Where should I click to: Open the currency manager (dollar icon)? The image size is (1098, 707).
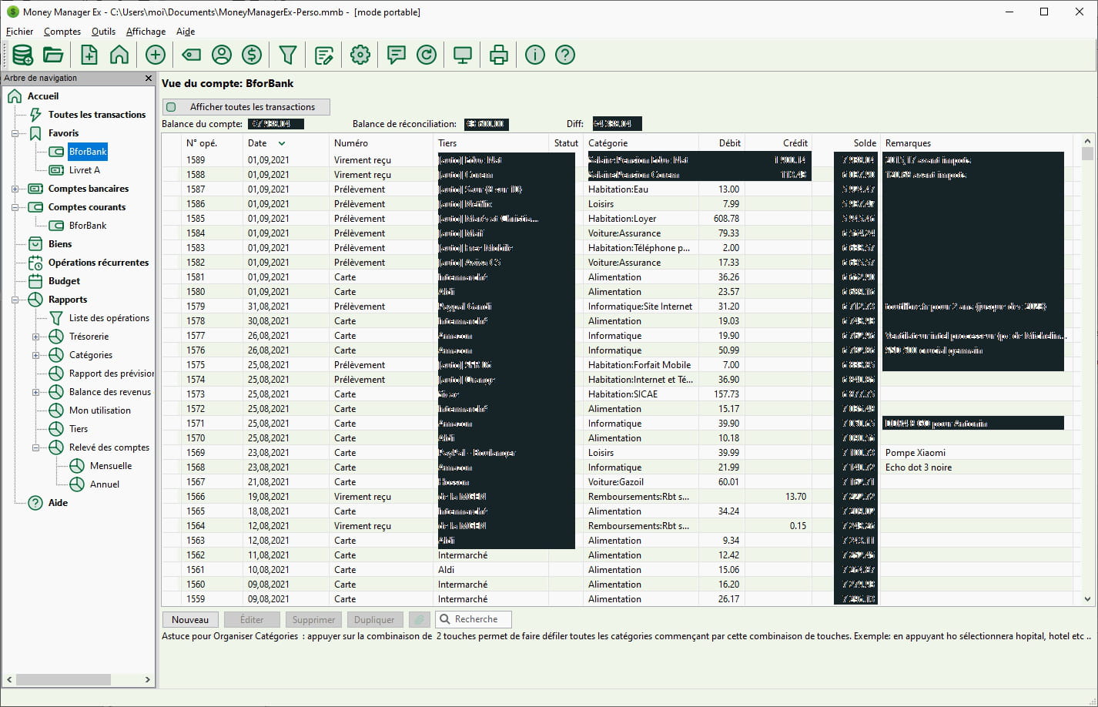252,55
